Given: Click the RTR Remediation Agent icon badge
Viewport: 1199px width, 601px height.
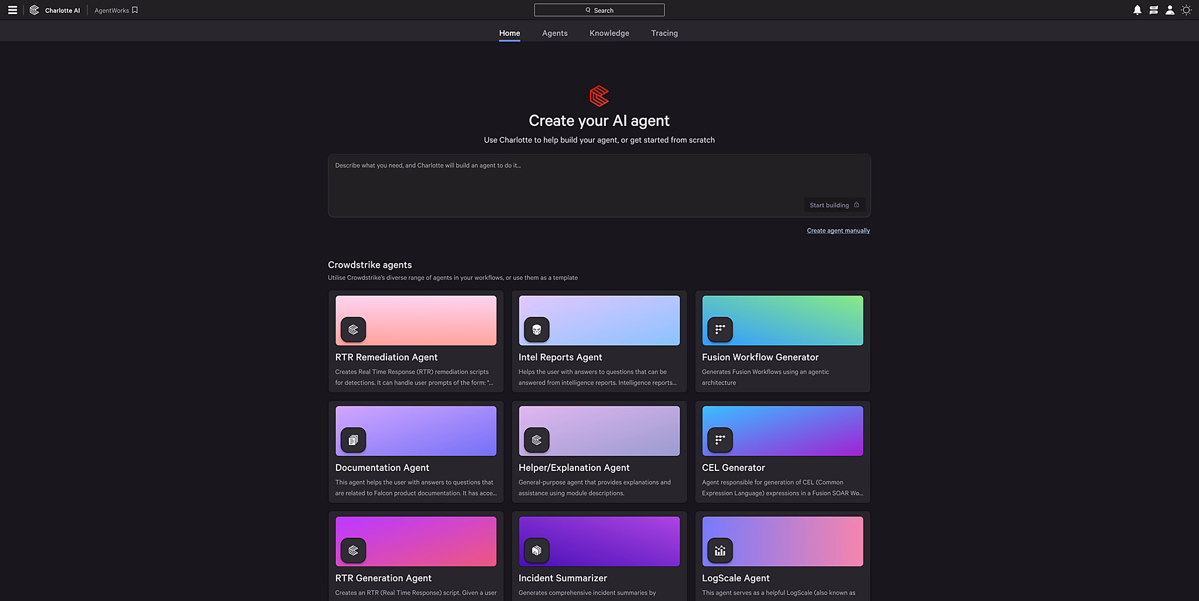Looking at the screenshot, I should pos(353,329).
